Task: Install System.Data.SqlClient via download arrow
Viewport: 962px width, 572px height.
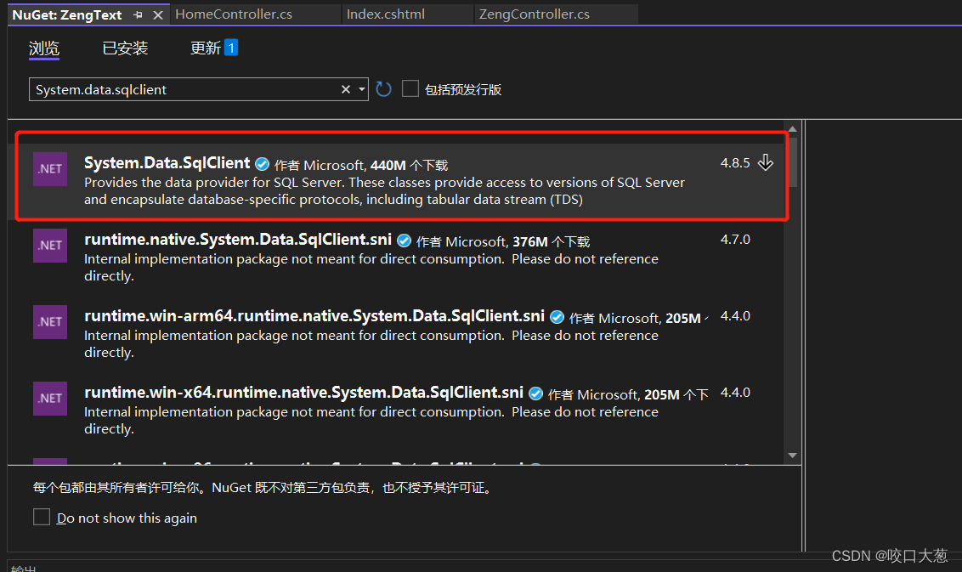Action: tap(765, 162)
